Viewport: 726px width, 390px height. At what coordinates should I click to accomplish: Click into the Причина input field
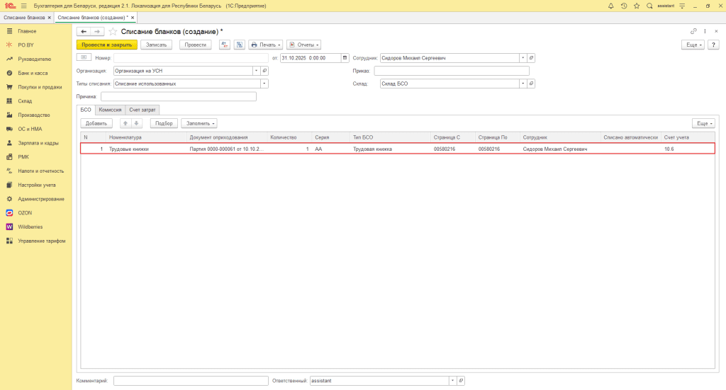pyautogui.click(x=178, y=97)
